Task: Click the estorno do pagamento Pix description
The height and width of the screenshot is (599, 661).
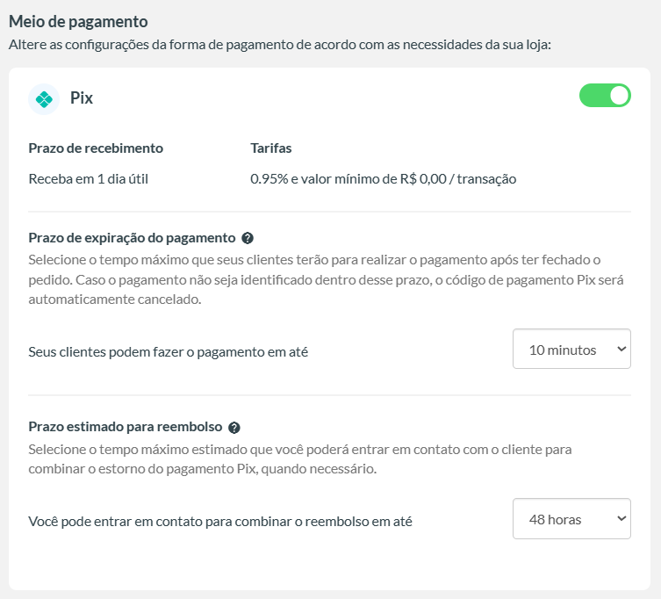Action: [299, 459]
